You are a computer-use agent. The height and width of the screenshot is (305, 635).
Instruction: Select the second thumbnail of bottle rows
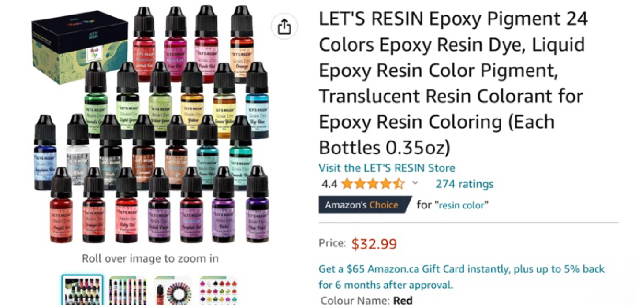click(x=127, y=291)
